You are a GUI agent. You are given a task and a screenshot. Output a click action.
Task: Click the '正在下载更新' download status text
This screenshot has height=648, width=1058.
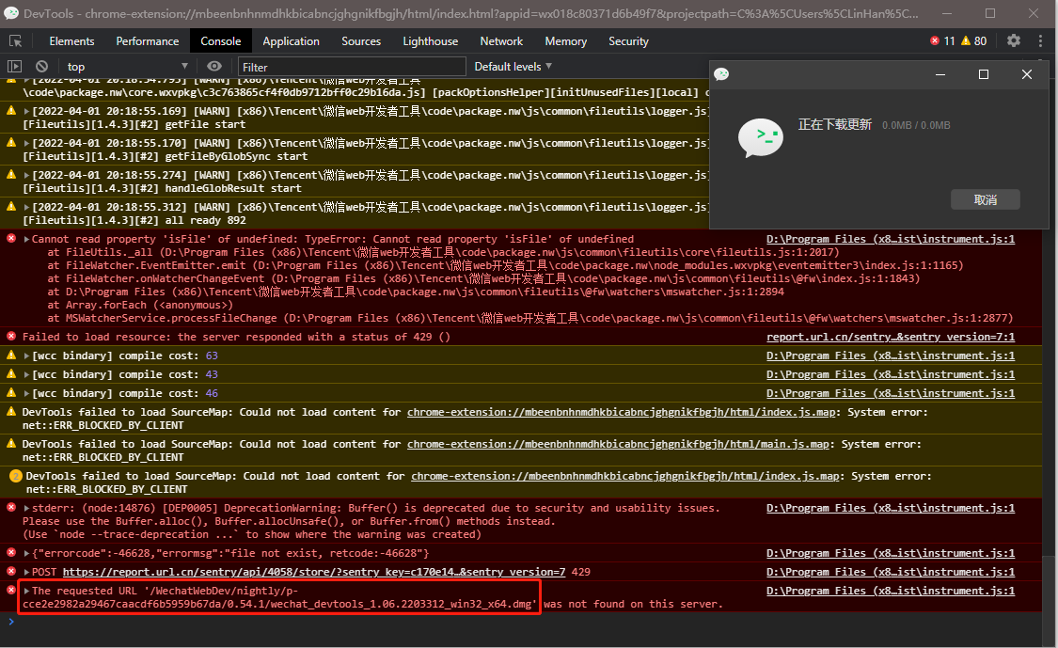click(x=835, y=125)
